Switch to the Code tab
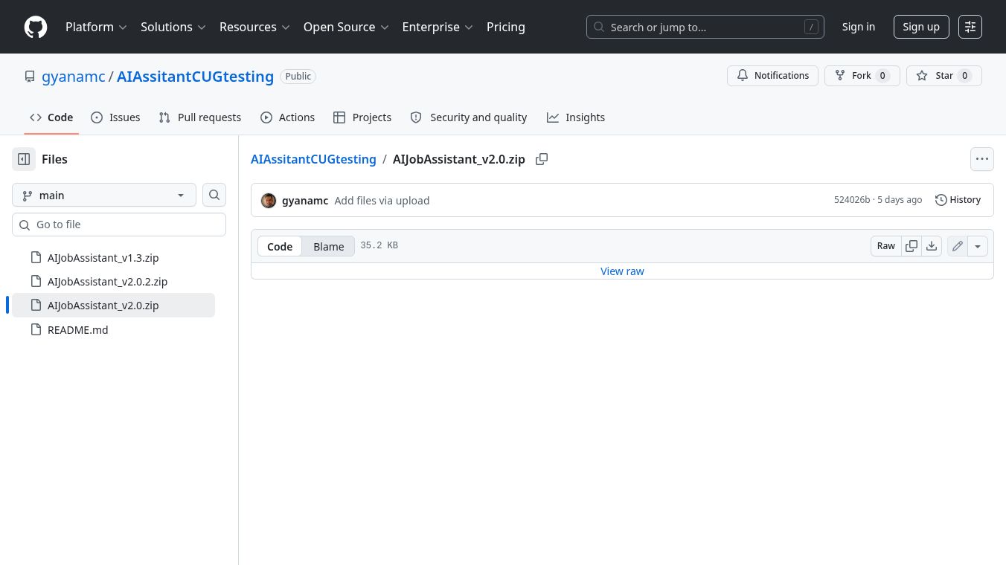Viewport: 1006px width, 565px height. pos(51,117)
